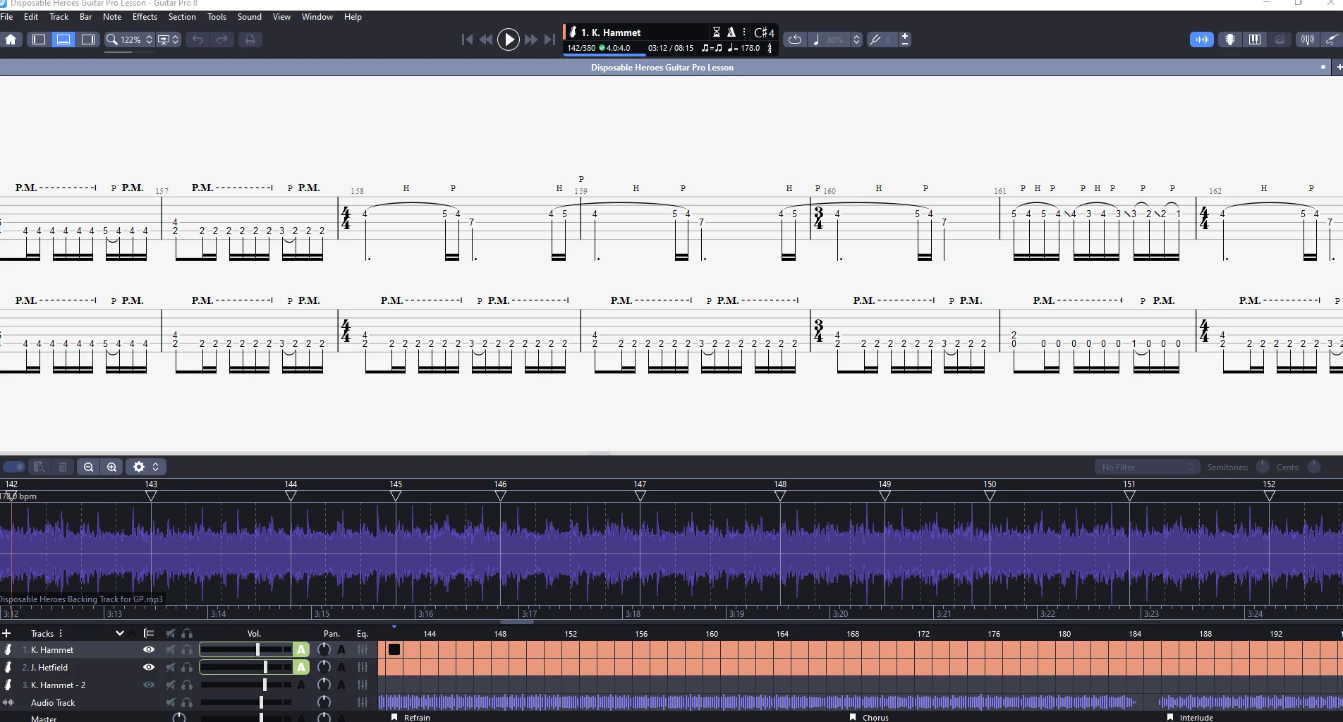Open the Sound menu
The width and height of the screenshot is (1343, 722).
[250, 17]
